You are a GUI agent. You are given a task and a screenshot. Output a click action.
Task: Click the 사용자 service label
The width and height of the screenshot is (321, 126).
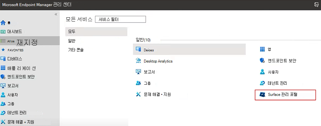273,72
